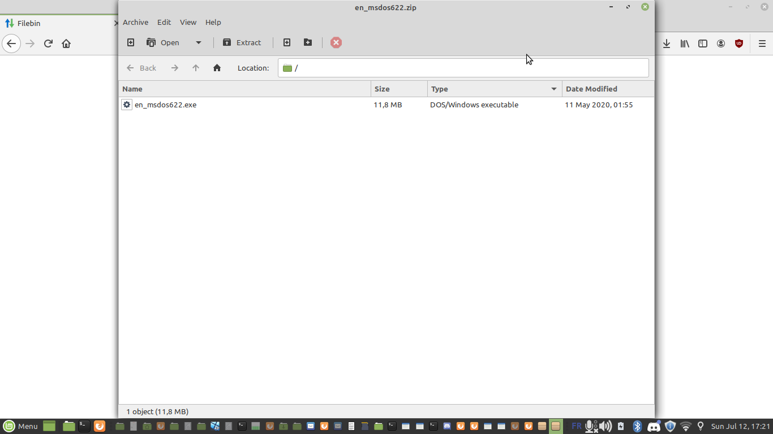The height and width of the screenshot is (434, 773).
Task: Open the uBlock Origin extension icon
Action: click(x=739, y=44)
